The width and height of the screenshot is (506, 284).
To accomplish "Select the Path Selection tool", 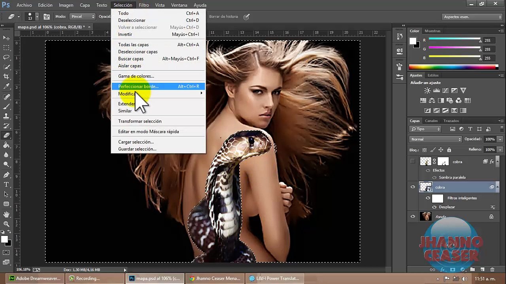I will coord(6,194).
